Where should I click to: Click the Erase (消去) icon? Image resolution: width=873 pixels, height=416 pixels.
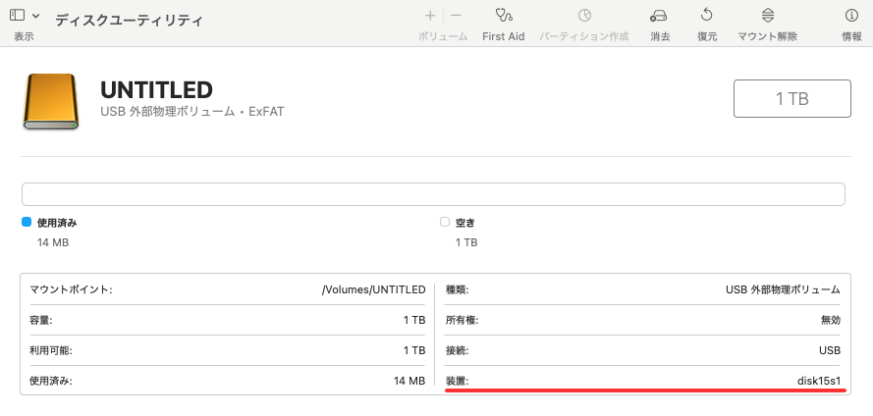pos(659,16)
